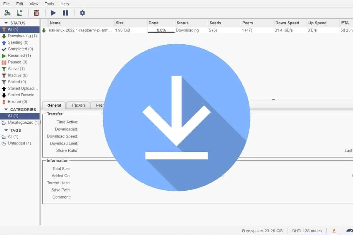Viewport: 353px width, 235px height.
Task: Open Options via the gear icon
Action: click(82, 13)
